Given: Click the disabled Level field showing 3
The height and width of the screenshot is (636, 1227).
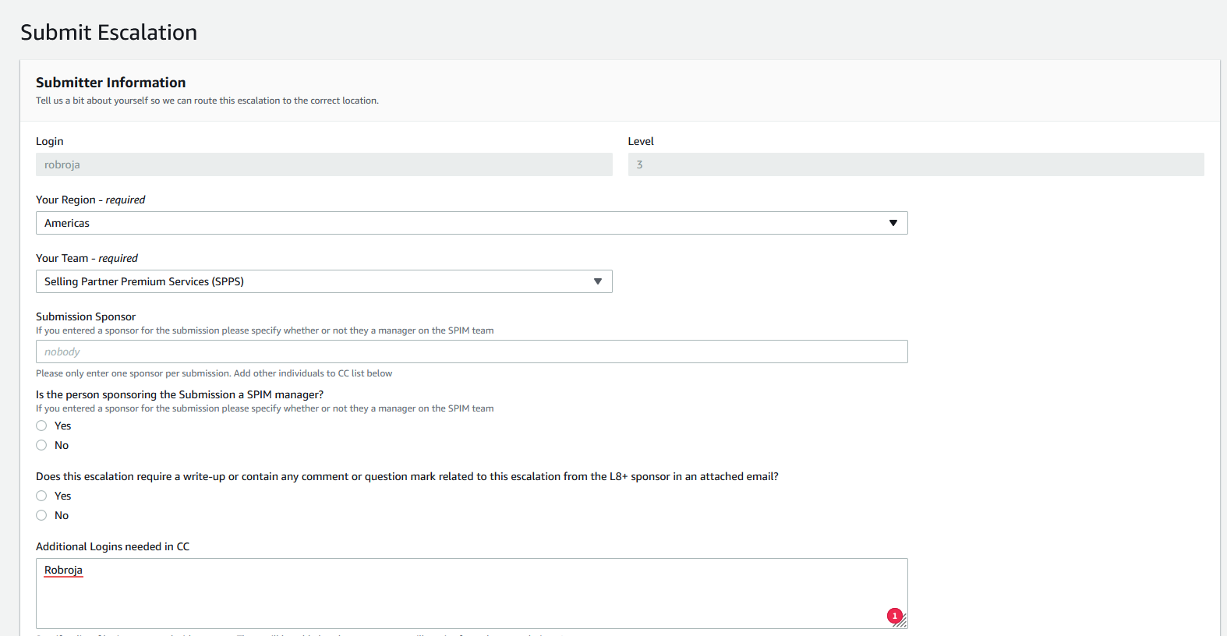Looking at the screenshot, I should point(916,164).
